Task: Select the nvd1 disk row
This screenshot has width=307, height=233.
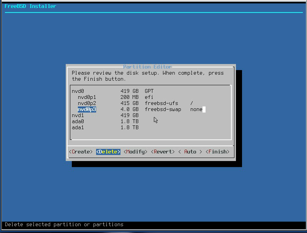Action: [x=151, y=116]
